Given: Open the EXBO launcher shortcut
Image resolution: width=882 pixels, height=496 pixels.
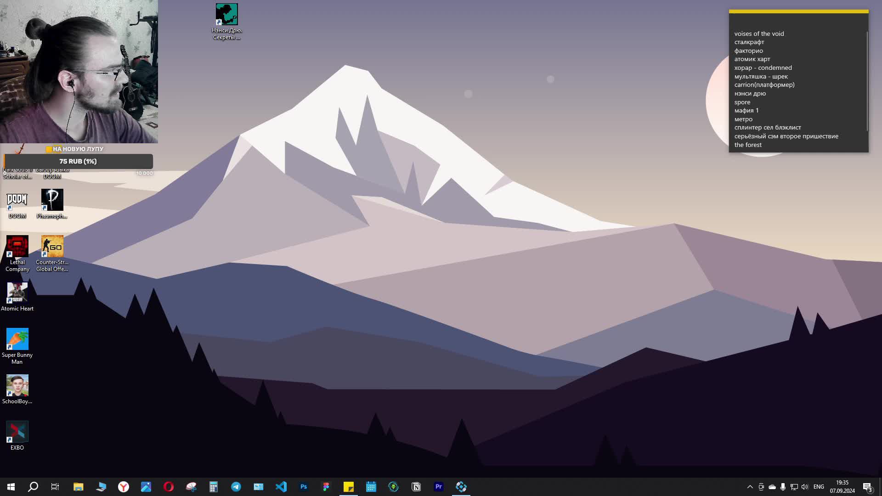Looking at the screenshot, I should point(17,432).
